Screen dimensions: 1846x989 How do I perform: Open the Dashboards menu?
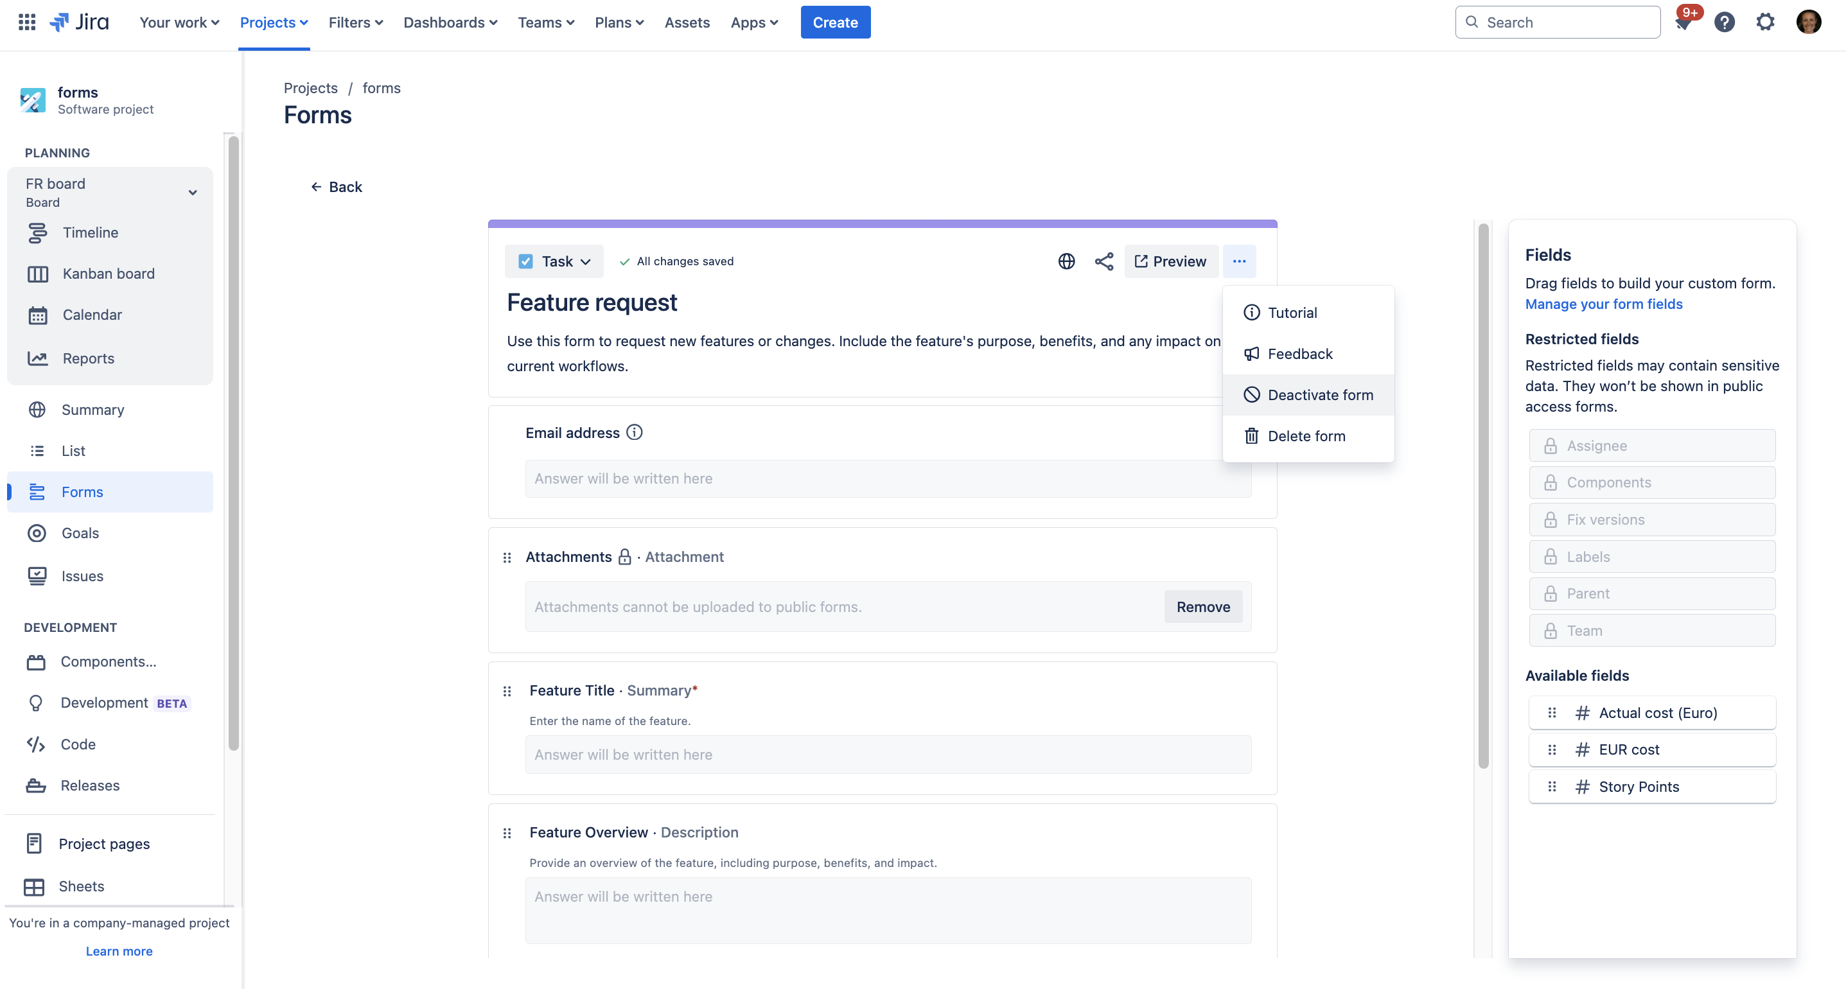click(450, 22)
